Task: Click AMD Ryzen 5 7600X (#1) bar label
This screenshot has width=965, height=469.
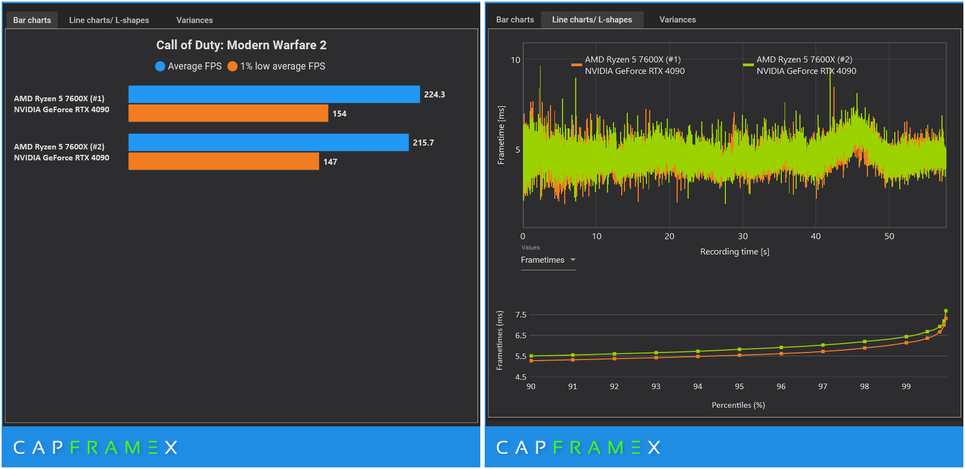Action: pos(61,104)
